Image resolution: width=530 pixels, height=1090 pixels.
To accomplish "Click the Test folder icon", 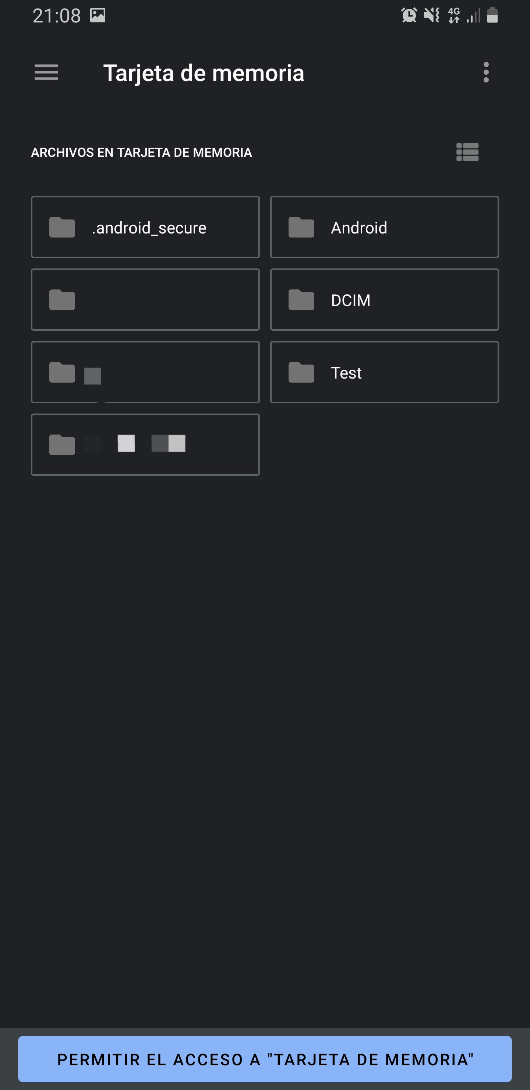I will (x=301, y=372).
